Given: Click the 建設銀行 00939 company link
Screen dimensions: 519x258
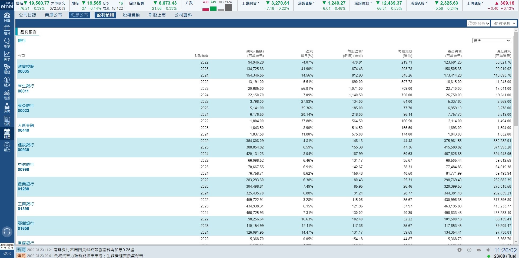Looking at the screenshot, I should point(26,147).
